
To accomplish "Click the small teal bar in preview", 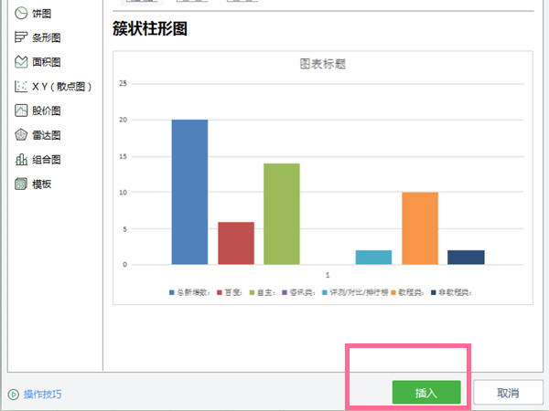I will (x=373, y=258).
